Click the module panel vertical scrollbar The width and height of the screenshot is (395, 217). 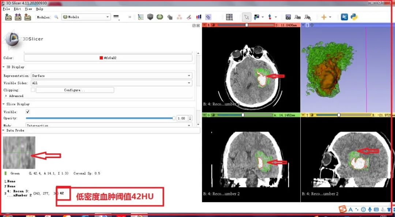point(198,88)
